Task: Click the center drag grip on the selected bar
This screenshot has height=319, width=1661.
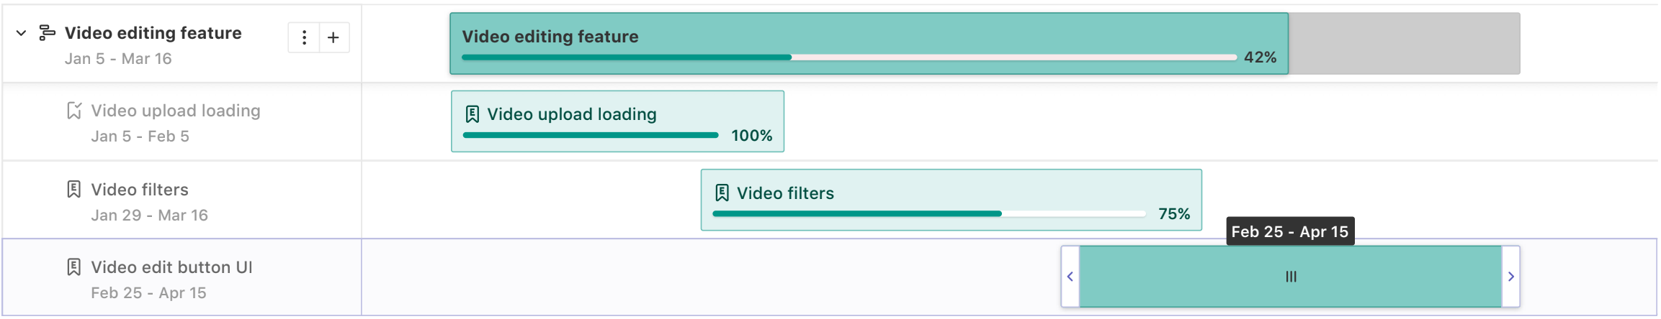Action: click(x=1291, y=277)
